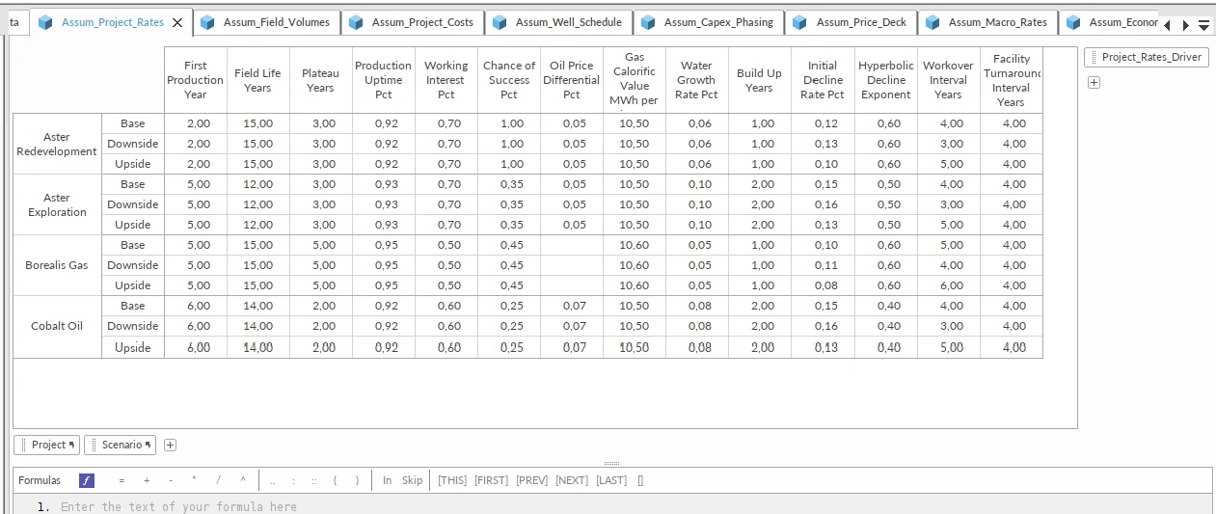Close the Assum_Project_Rates tab
Screen dimensions: 1216x514
pos(176,22)
